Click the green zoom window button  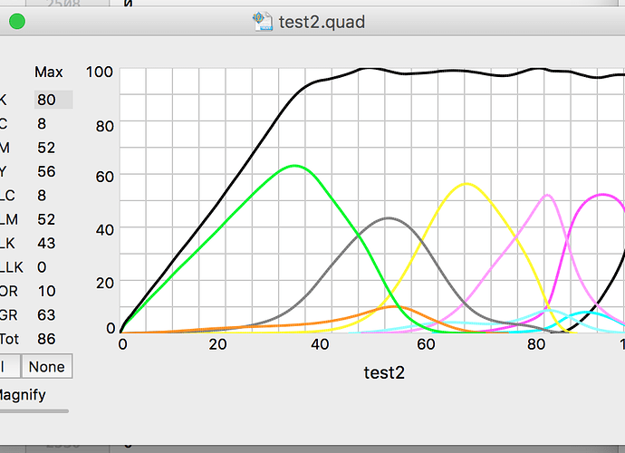[x=16, y=21]
